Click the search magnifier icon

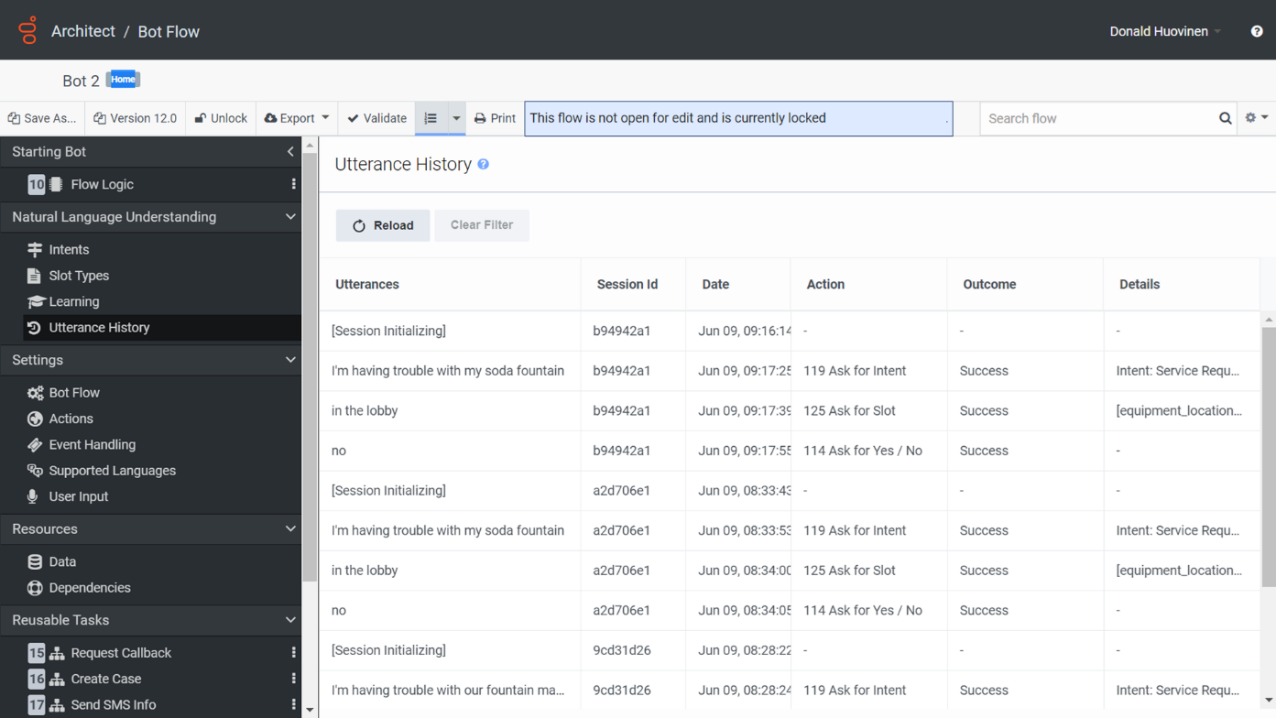click(x=1225, y=118)
